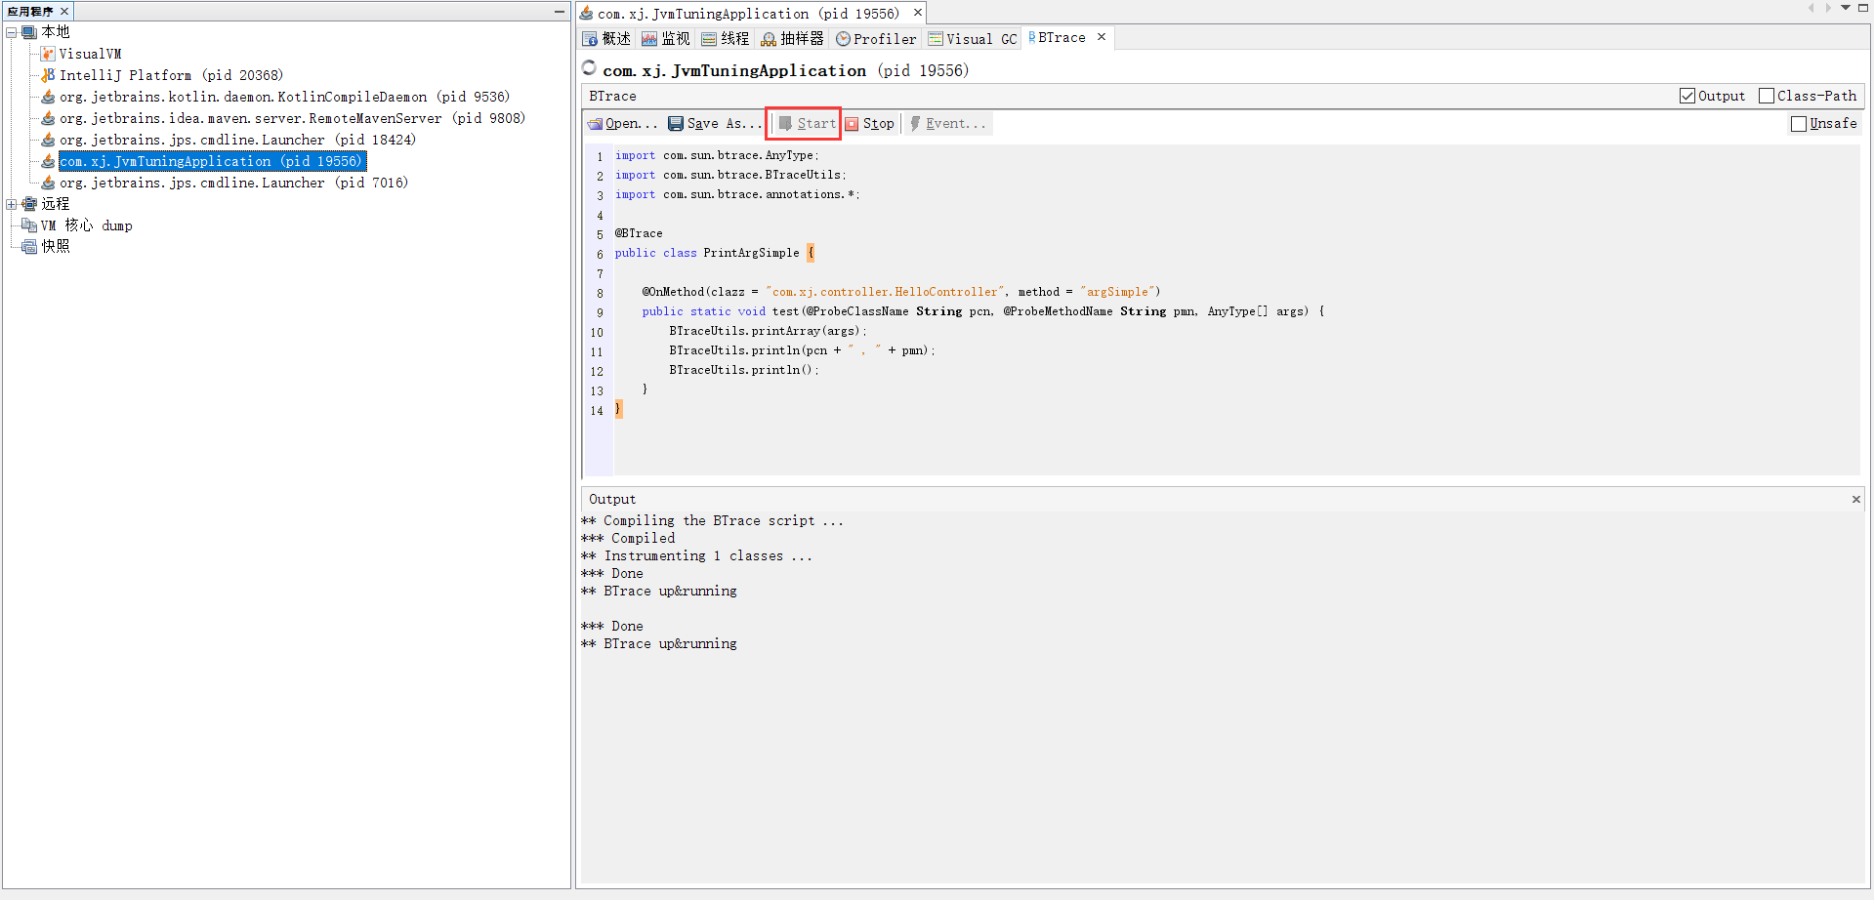Click inside the BTrace code editor
Screen dimensions: 1874x900
click(1236, 310)
